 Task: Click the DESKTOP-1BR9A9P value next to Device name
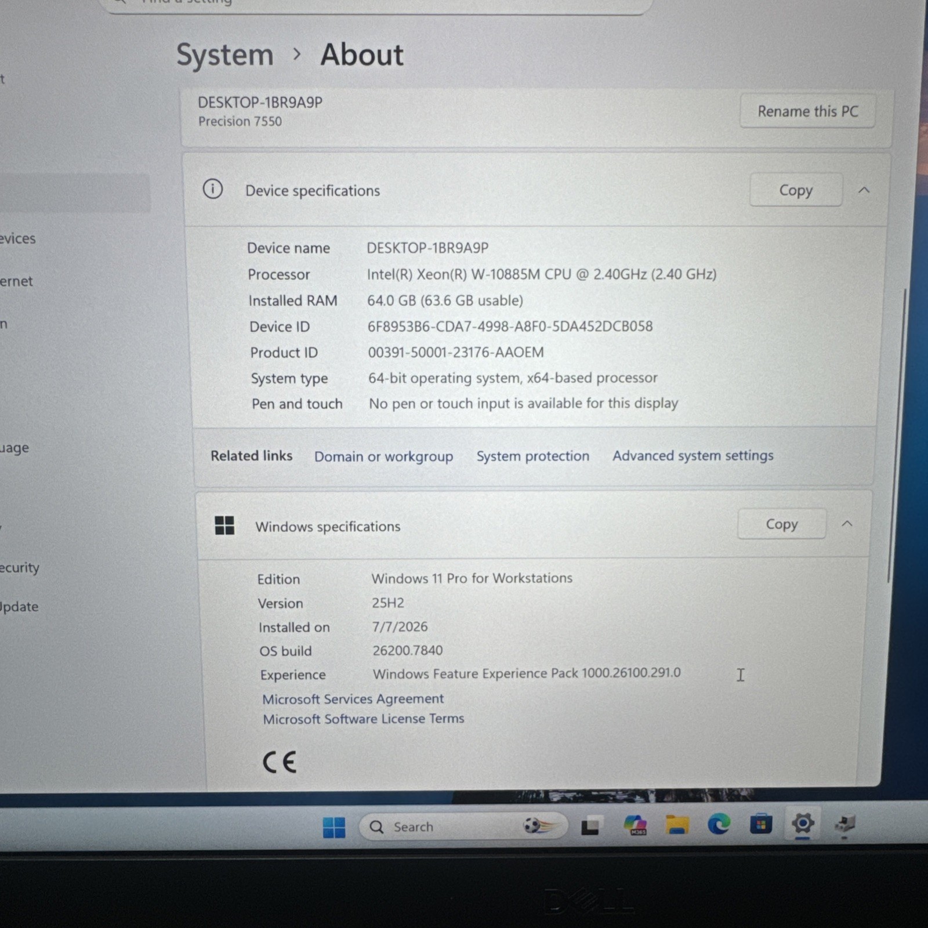click(x=427, y=248)
